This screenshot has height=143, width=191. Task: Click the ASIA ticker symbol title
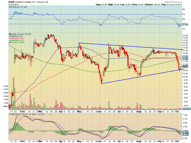[11, 2]
